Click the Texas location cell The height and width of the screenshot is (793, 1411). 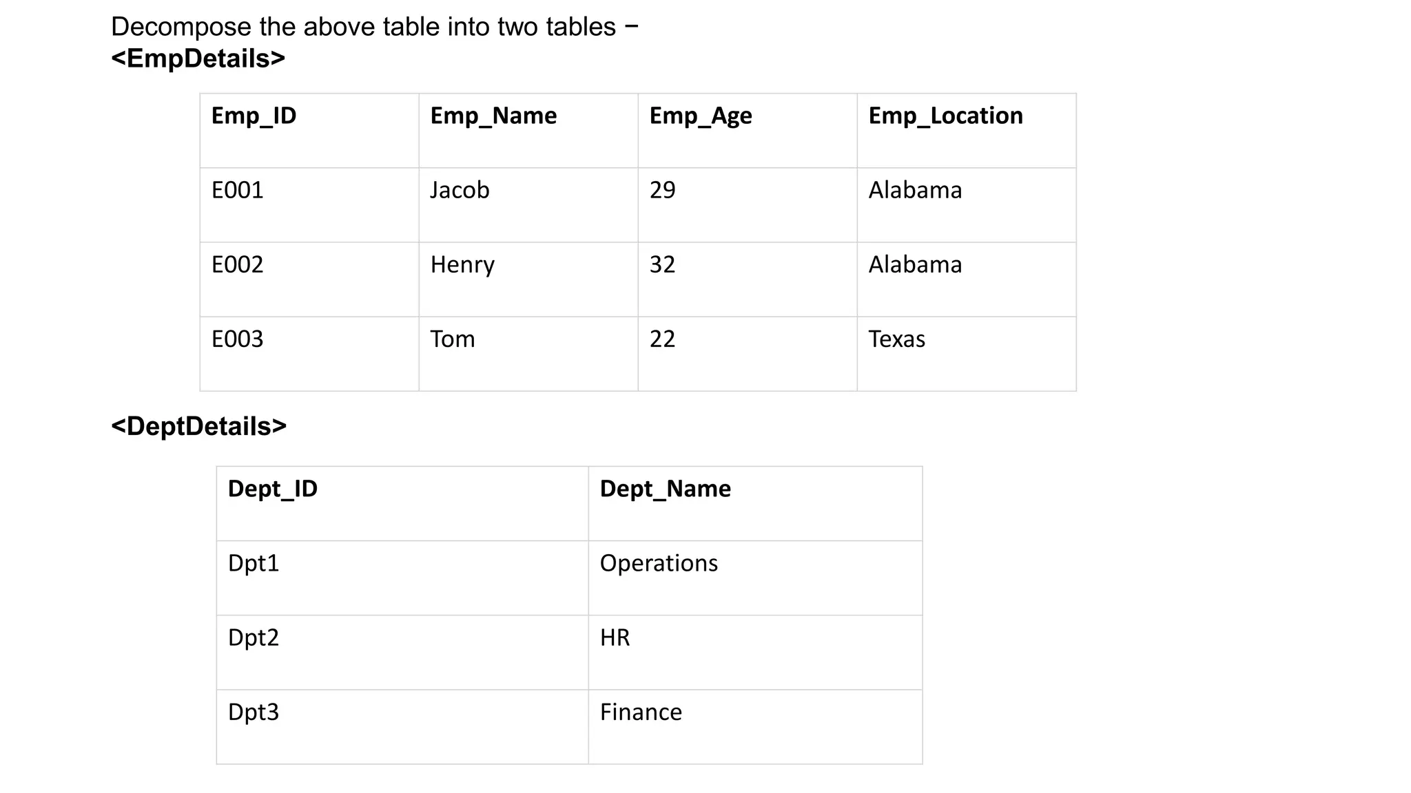point(896,339)
